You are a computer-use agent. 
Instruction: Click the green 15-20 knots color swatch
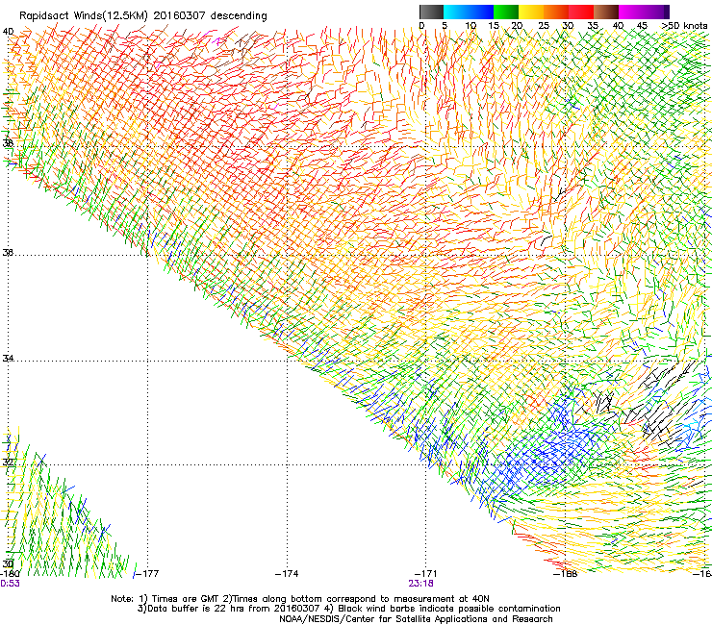click(x=506, y=12)
